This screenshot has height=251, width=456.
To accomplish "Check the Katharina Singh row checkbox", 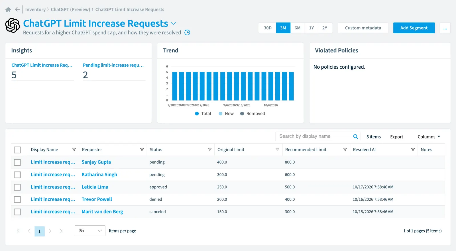I will 17,175.
